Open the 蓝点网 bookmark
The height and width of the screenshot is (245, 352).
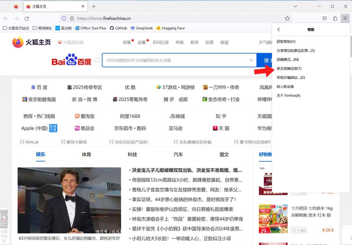click(x=63, y=28)
